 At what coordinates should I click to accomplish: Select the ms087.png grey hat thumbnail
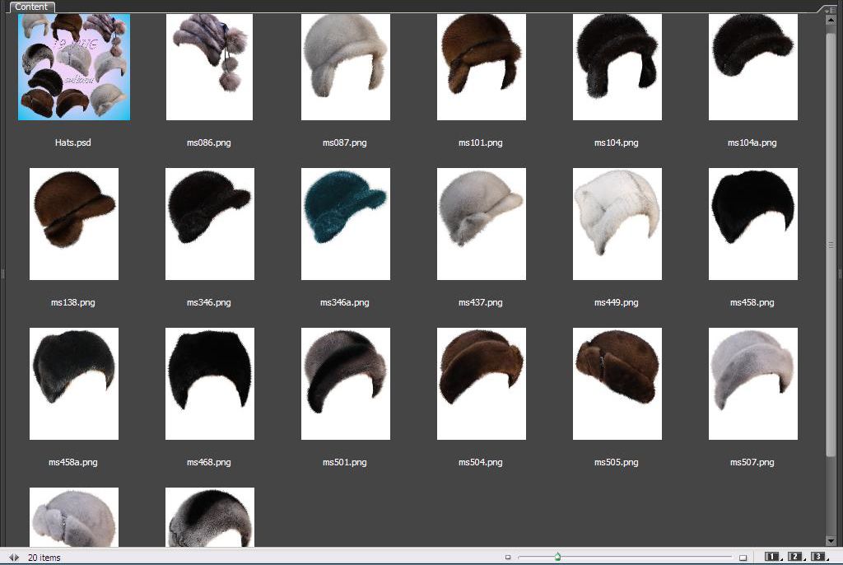(346, 67)
